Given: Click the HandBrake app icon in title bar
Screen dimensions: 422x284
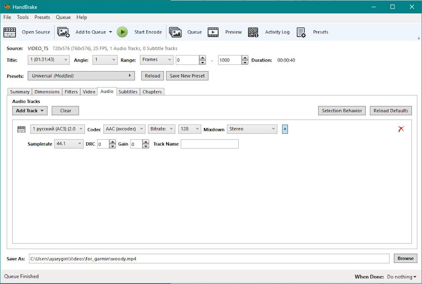Looking at the screenshot, I should coord(7,7).
